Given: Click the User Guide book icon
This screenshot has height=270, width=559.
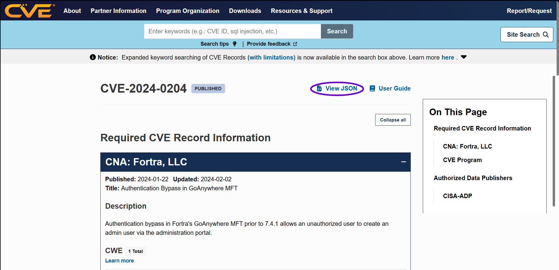Looking at the screenshot, I should [x=372, y=88].
